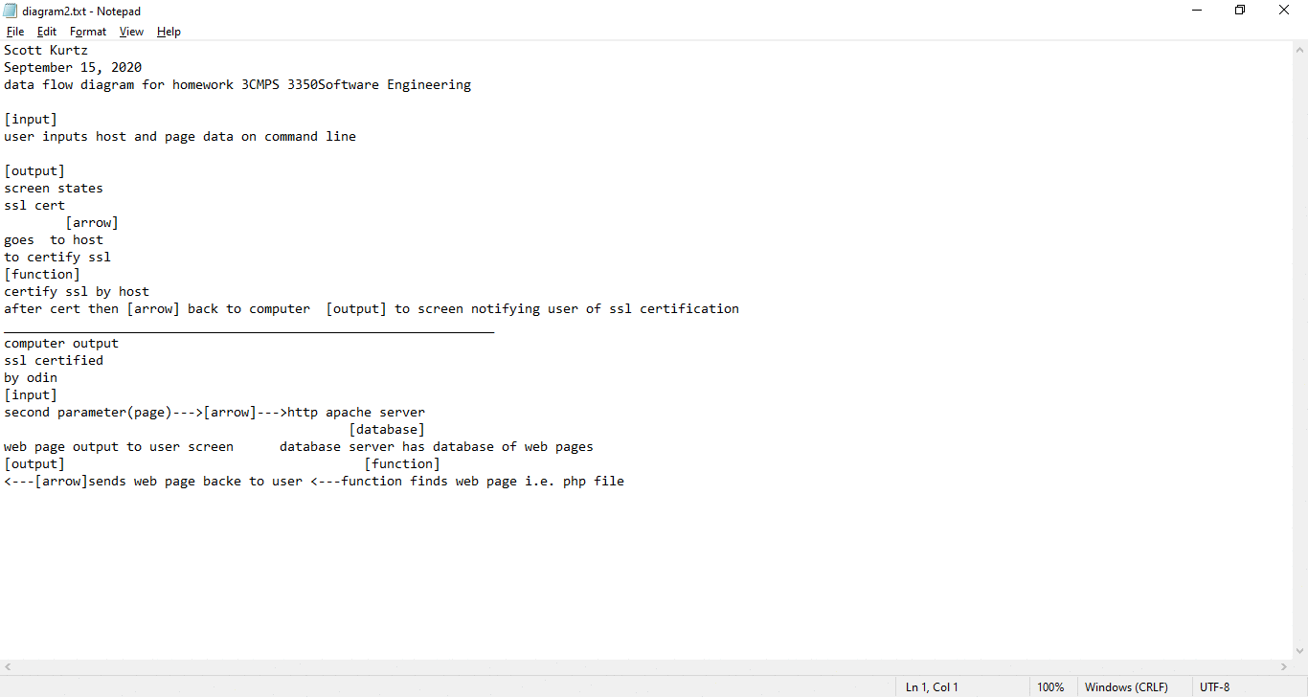
Task: Open the Help menu
Action: (x=169, y=32)
